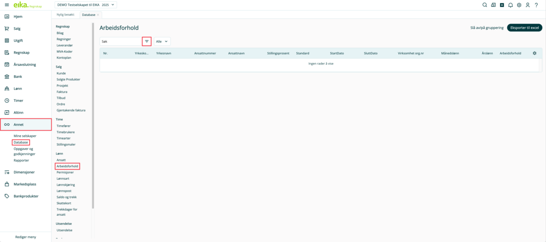Open Regnskap in the left sidebar

[21, 53]
